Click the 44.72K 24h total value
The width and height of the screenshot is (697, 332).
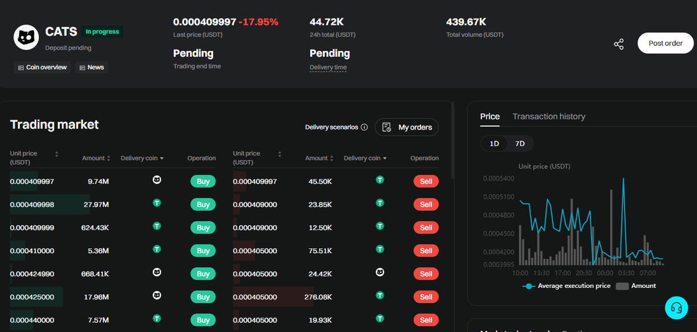pyautogui.click(x=326, y=22)
